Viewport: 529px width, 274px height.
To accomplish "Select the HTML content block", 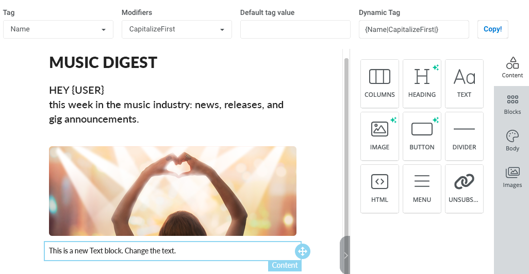I will [379, 189].
